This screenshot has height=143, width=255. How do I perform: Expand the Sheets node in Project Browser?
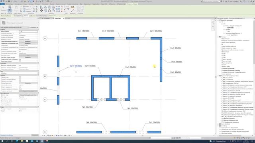[218, 124]
